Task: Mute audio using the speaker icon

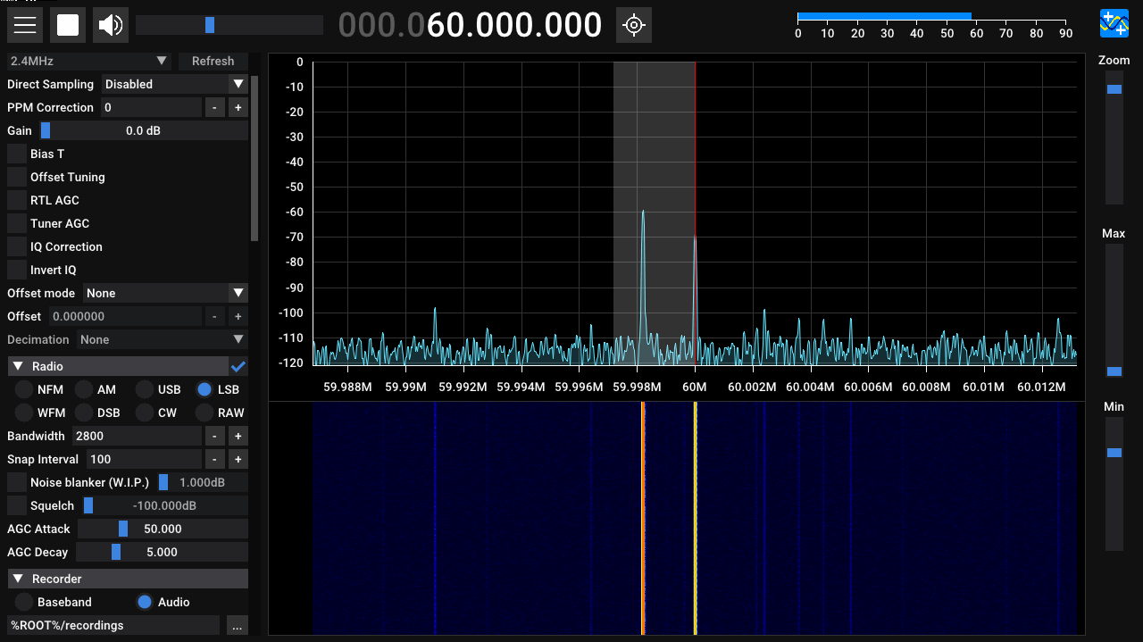Action: point(109,24)
